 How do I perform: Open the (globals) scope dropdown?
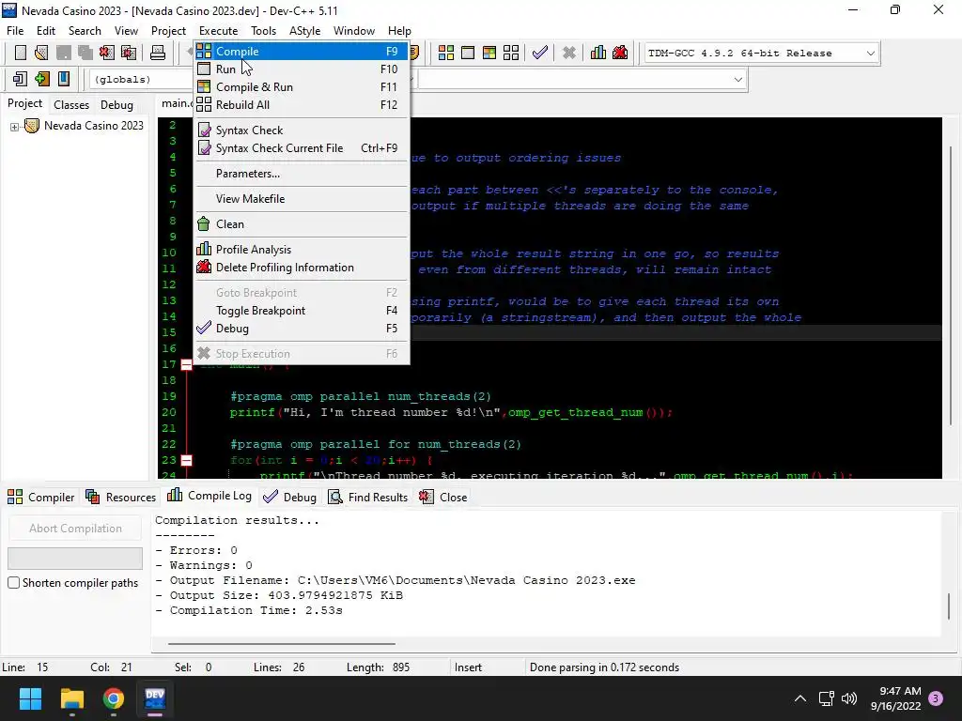[142, 79]
